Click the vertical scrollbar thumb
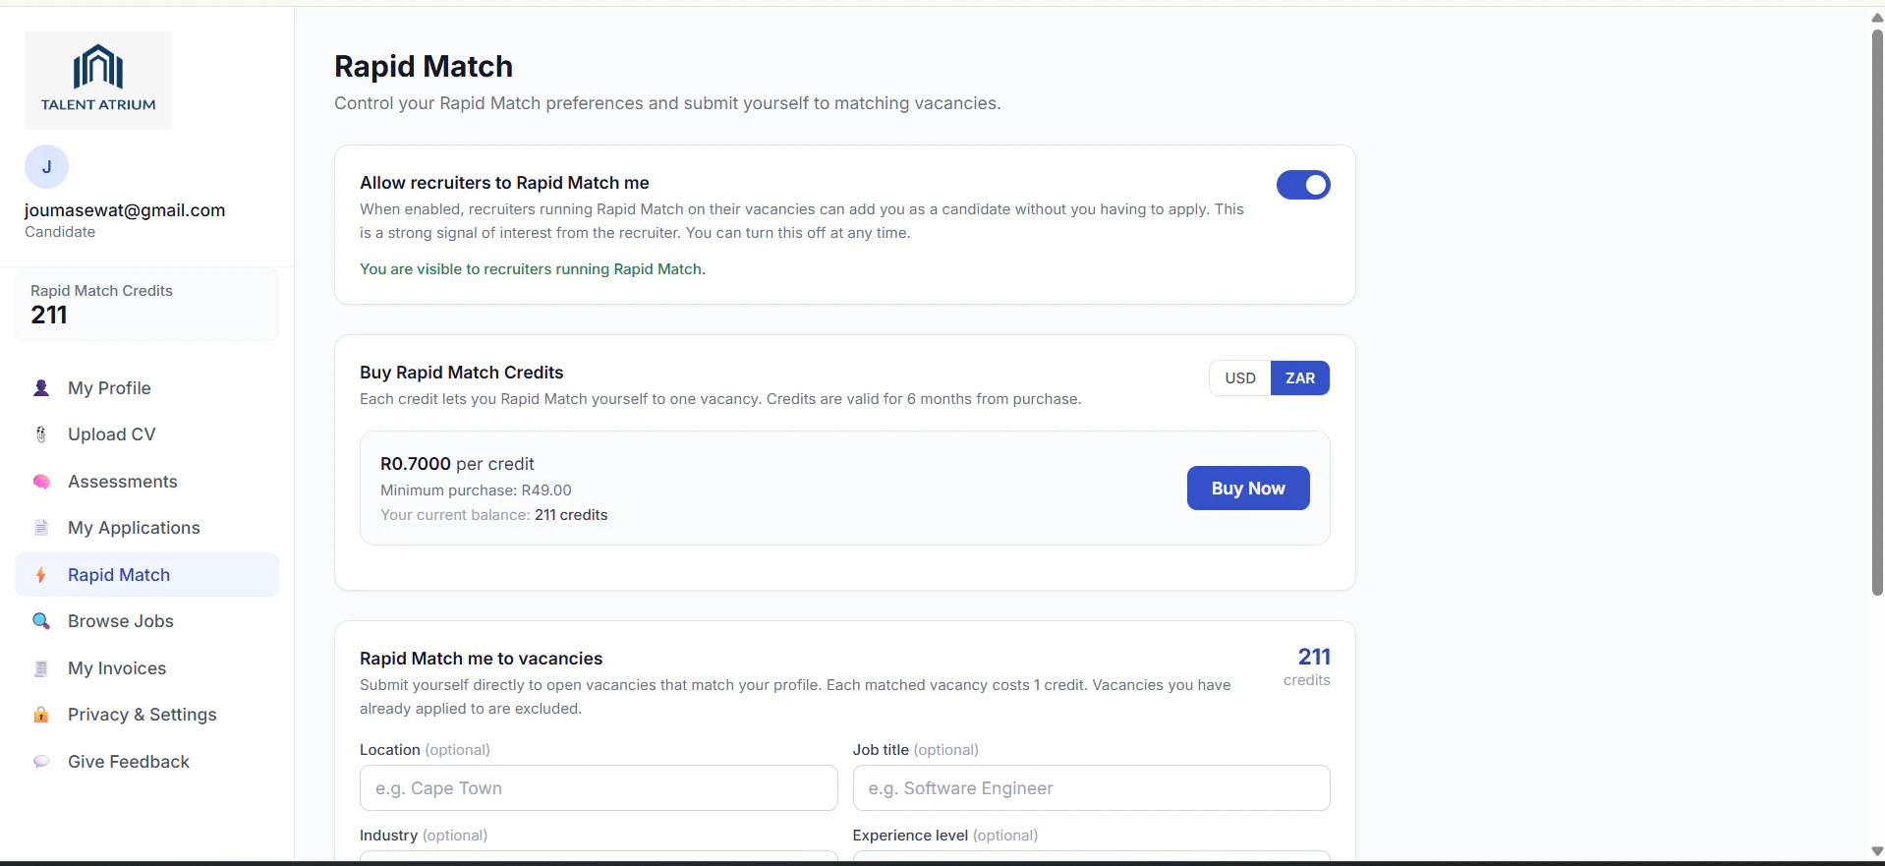The width and height of the screenshot is (1885, 866). tap(1877, 312)
